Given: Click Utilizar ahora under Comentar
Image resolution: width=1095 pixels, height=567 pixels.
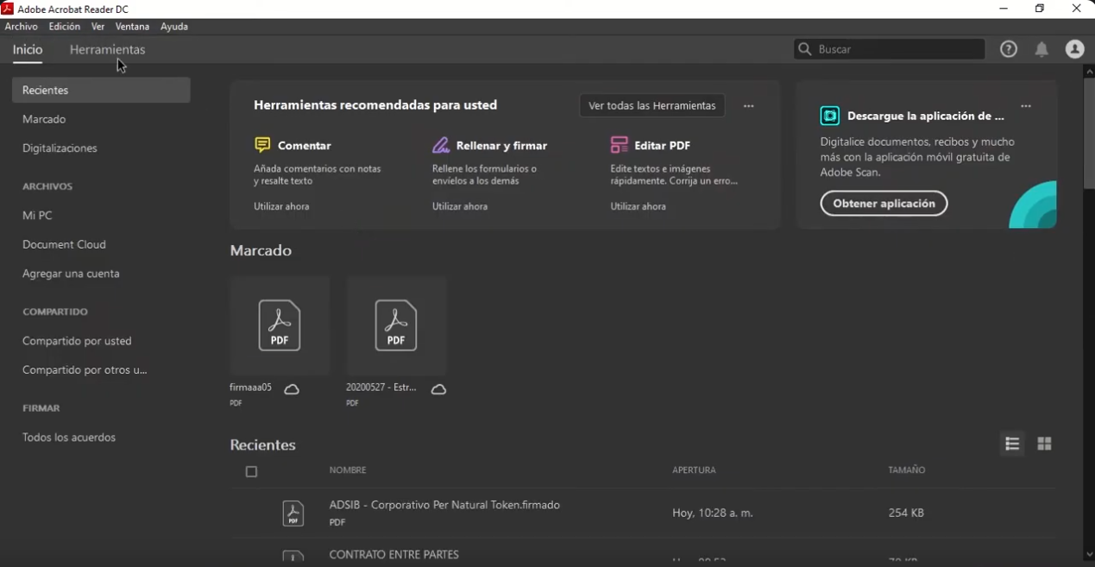Looking at the screenshot, I should 281,207.
